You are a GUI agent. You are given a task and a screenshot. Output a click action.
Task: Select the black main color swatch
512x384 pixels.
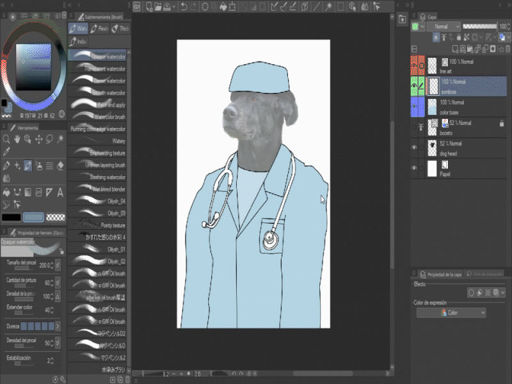click(12, 218)
